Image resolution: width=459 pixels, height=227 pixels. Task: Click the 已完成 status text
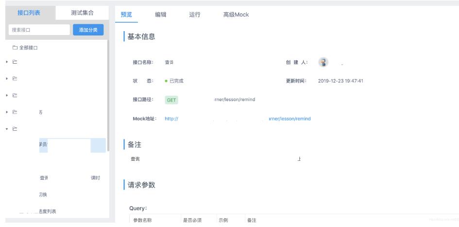176,81
